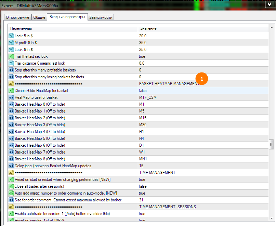Click the vertical scrollbar thumb

pos(272,144)
